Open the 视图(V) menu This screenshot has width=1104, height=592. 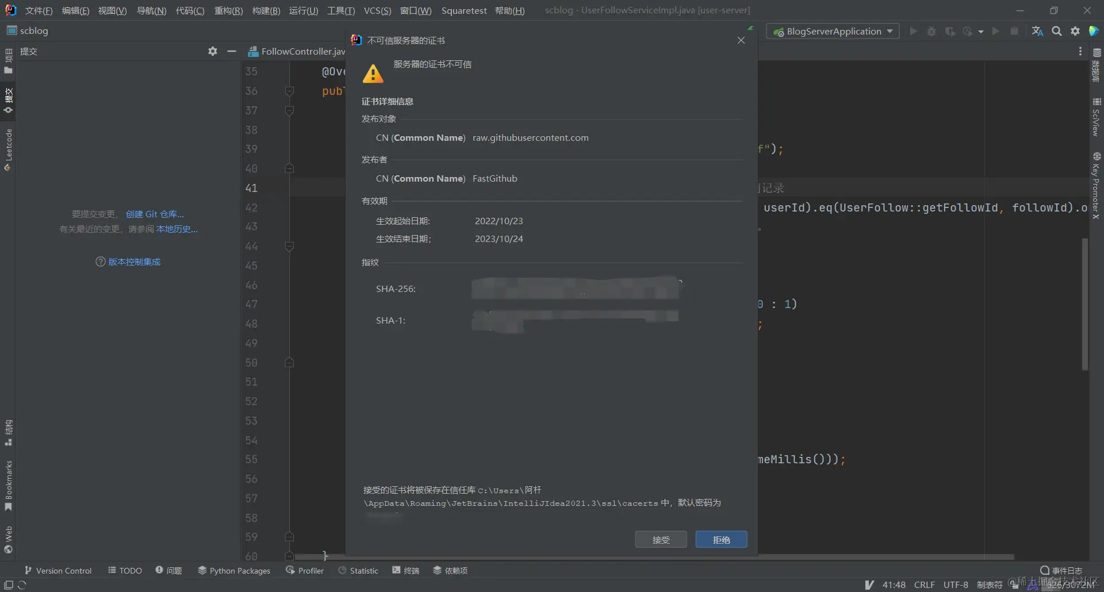(112, 10)
